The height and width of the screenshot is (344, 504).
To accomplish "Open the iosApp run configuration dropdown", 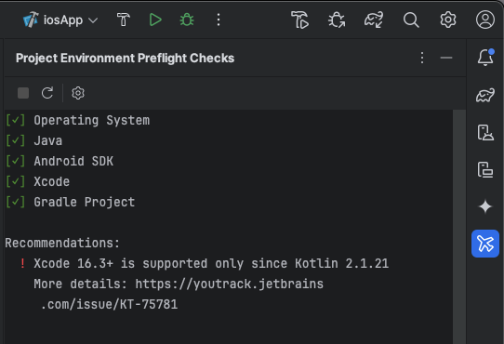I will coord(60,20).
